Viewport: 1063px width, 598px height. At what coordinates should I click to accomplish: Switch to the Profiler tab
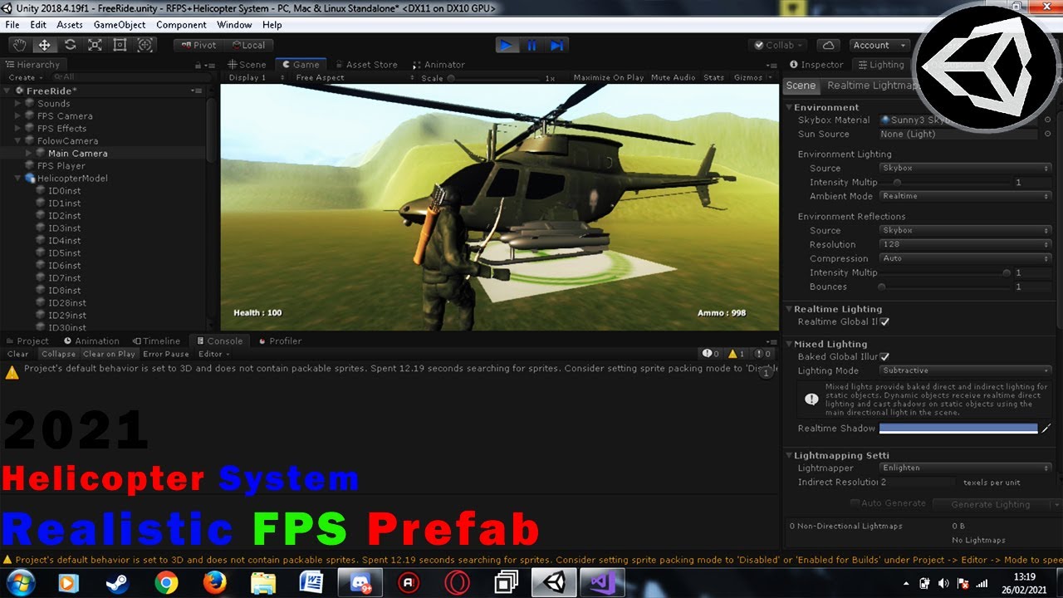click(x=280, y=341)
